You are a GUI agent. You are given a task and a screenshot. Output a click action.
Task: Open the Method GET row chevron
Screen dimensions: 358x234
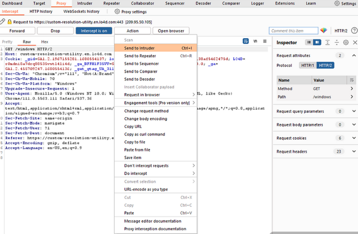(352, 88)
